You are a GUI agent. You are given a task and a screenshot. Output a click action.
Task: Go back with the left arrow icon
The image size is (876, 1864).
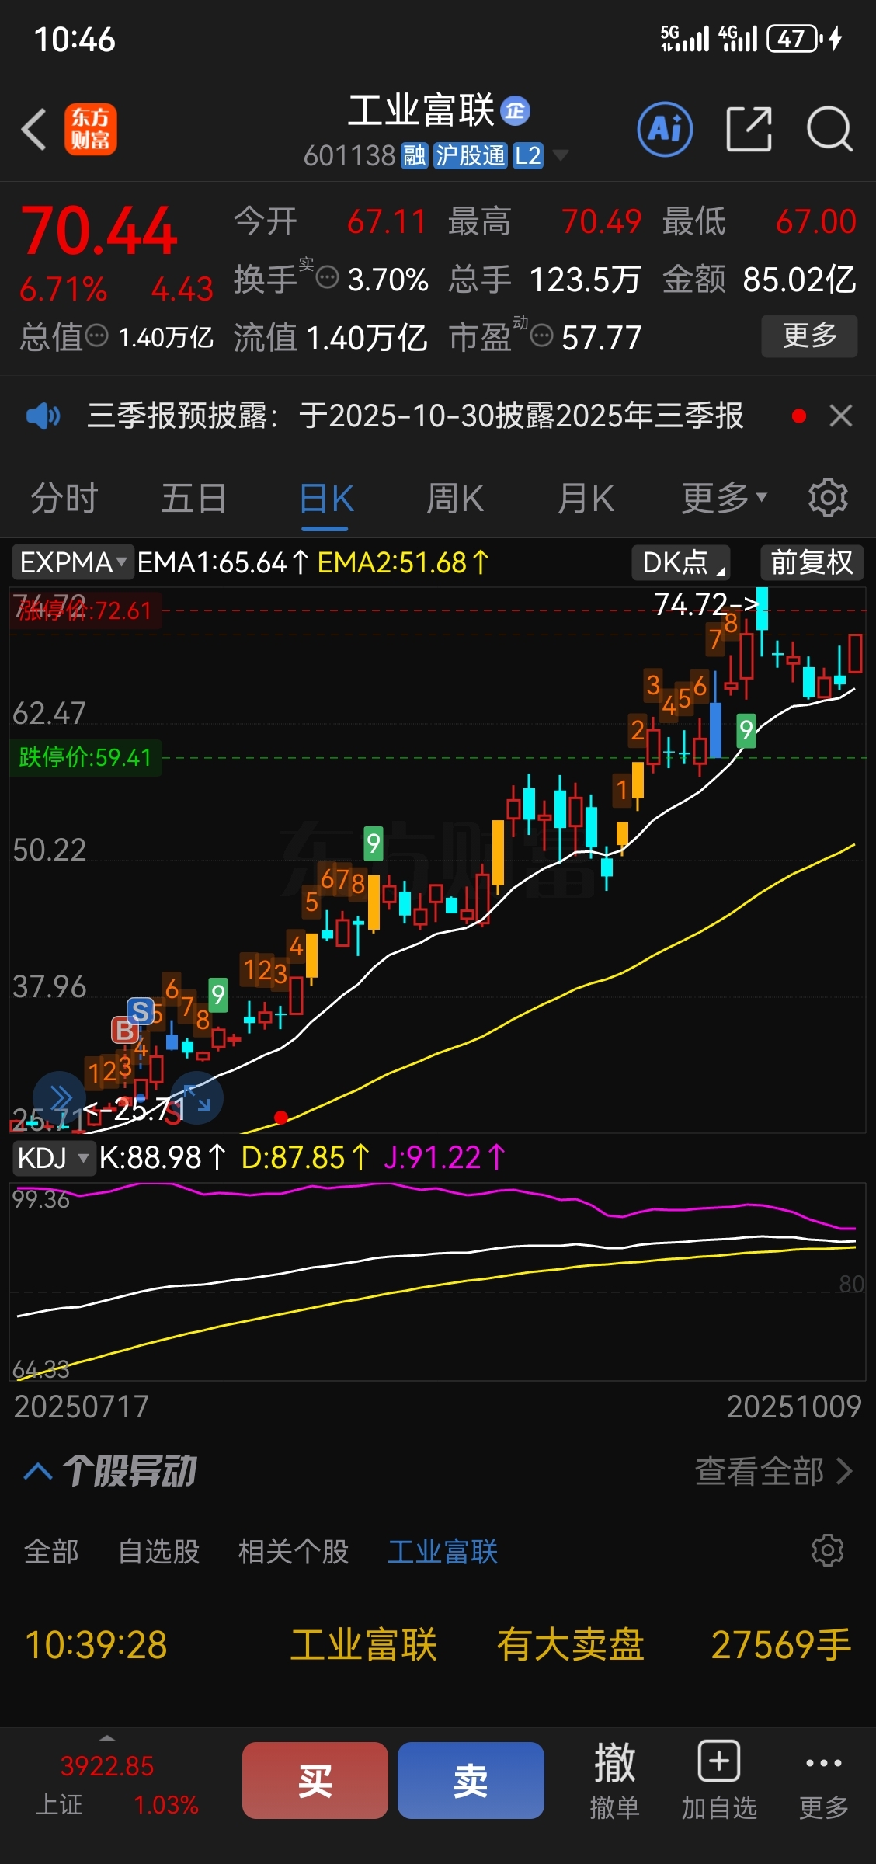coord(34,129)
